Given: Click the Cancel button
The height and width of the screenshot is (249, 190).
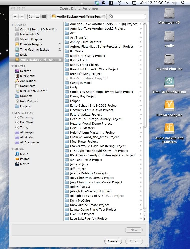Looking at the screenshot, I should tap(113, 241).
